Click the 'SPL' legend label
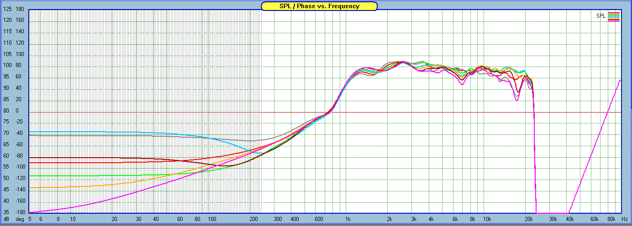632x226 pixels. tap(601, 15)
